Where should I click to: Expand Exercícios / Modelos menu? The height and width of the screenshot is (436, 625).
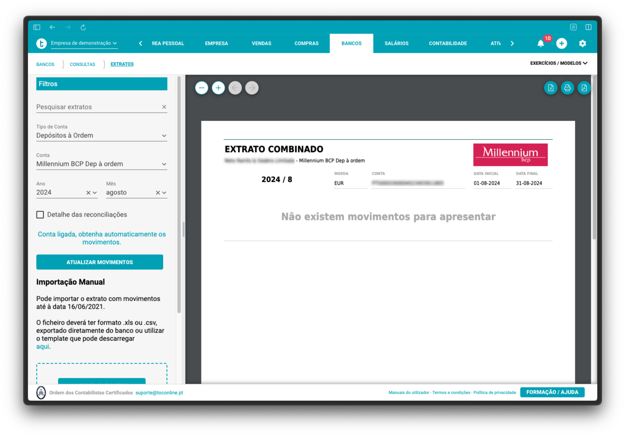coord(559,63)
